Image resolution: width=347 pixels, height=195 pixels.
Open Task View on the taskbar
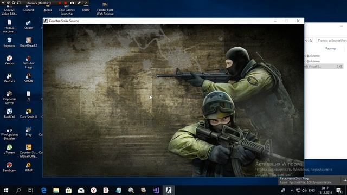[30, 190]
